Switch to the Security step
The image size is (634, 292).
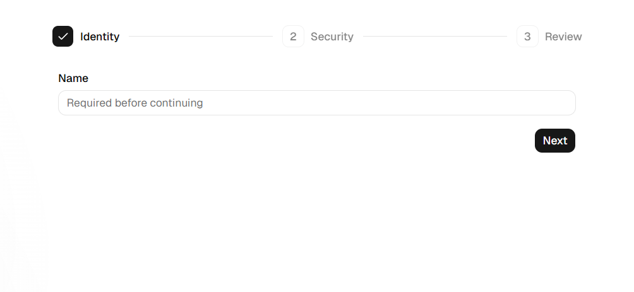tap(332, 37)
